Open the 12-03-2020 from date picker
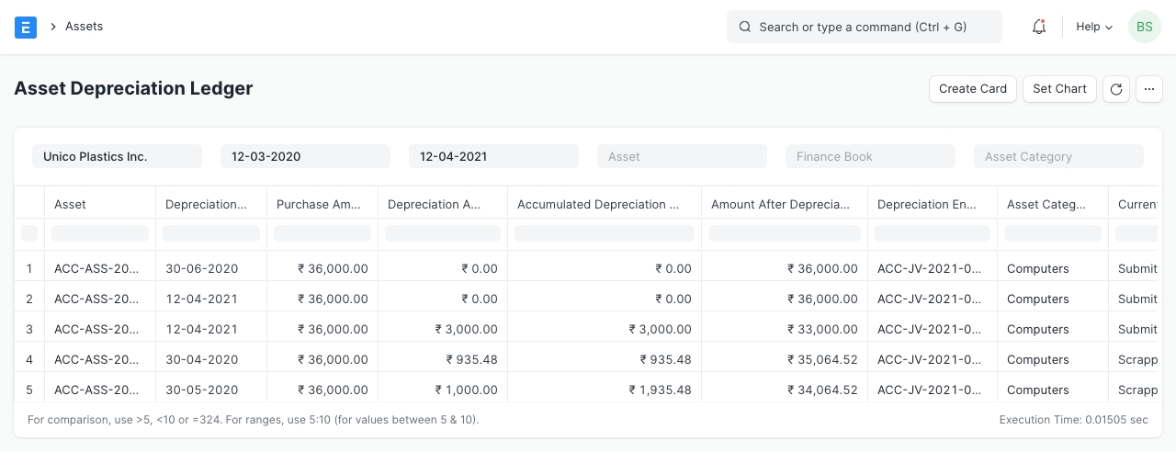The width and height of the screenshot is (1176, 452). coord(305,157)
